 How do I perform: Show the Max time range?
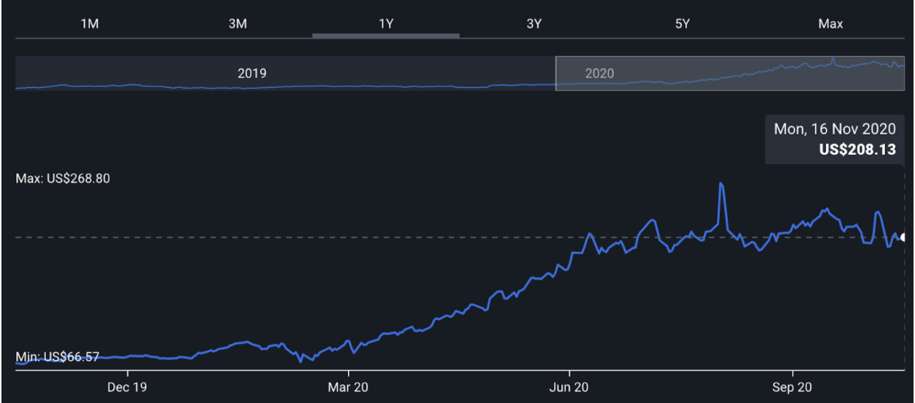click(x=830, y=23)
